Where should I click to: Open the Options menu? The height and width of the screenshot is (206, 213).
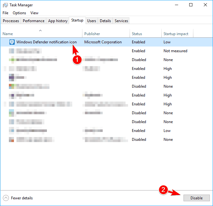pyautogui.click(x=19, y=13)
